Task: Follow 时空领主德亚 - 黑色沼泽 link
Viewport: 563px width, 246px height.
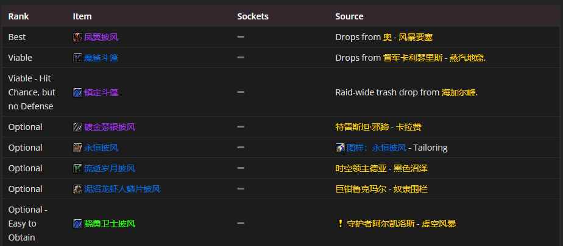Action: coord(381,168)
